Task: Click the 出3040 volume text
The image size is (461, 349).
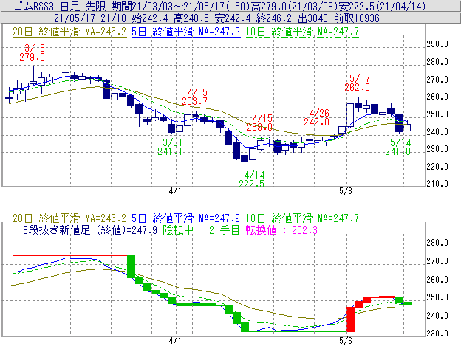Action: [x=313, y=18]
